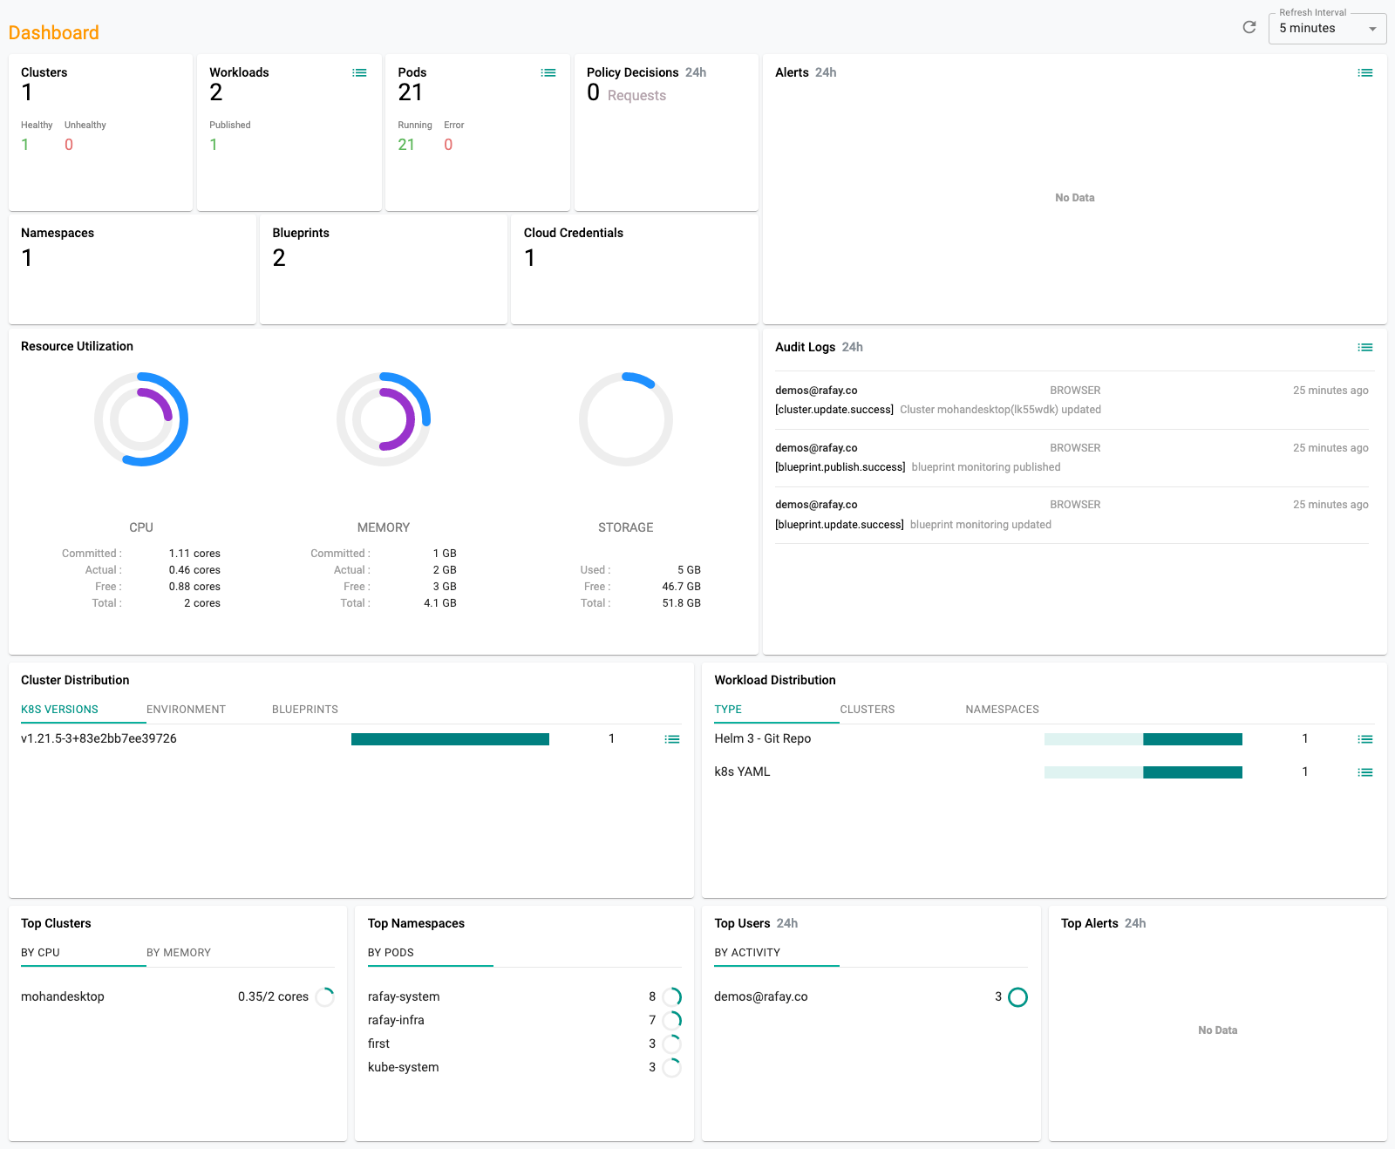This screenshot has height=1149, width=1395.
Task: Click the Unhealthy clusters count
Action: (x=69, y=145)
